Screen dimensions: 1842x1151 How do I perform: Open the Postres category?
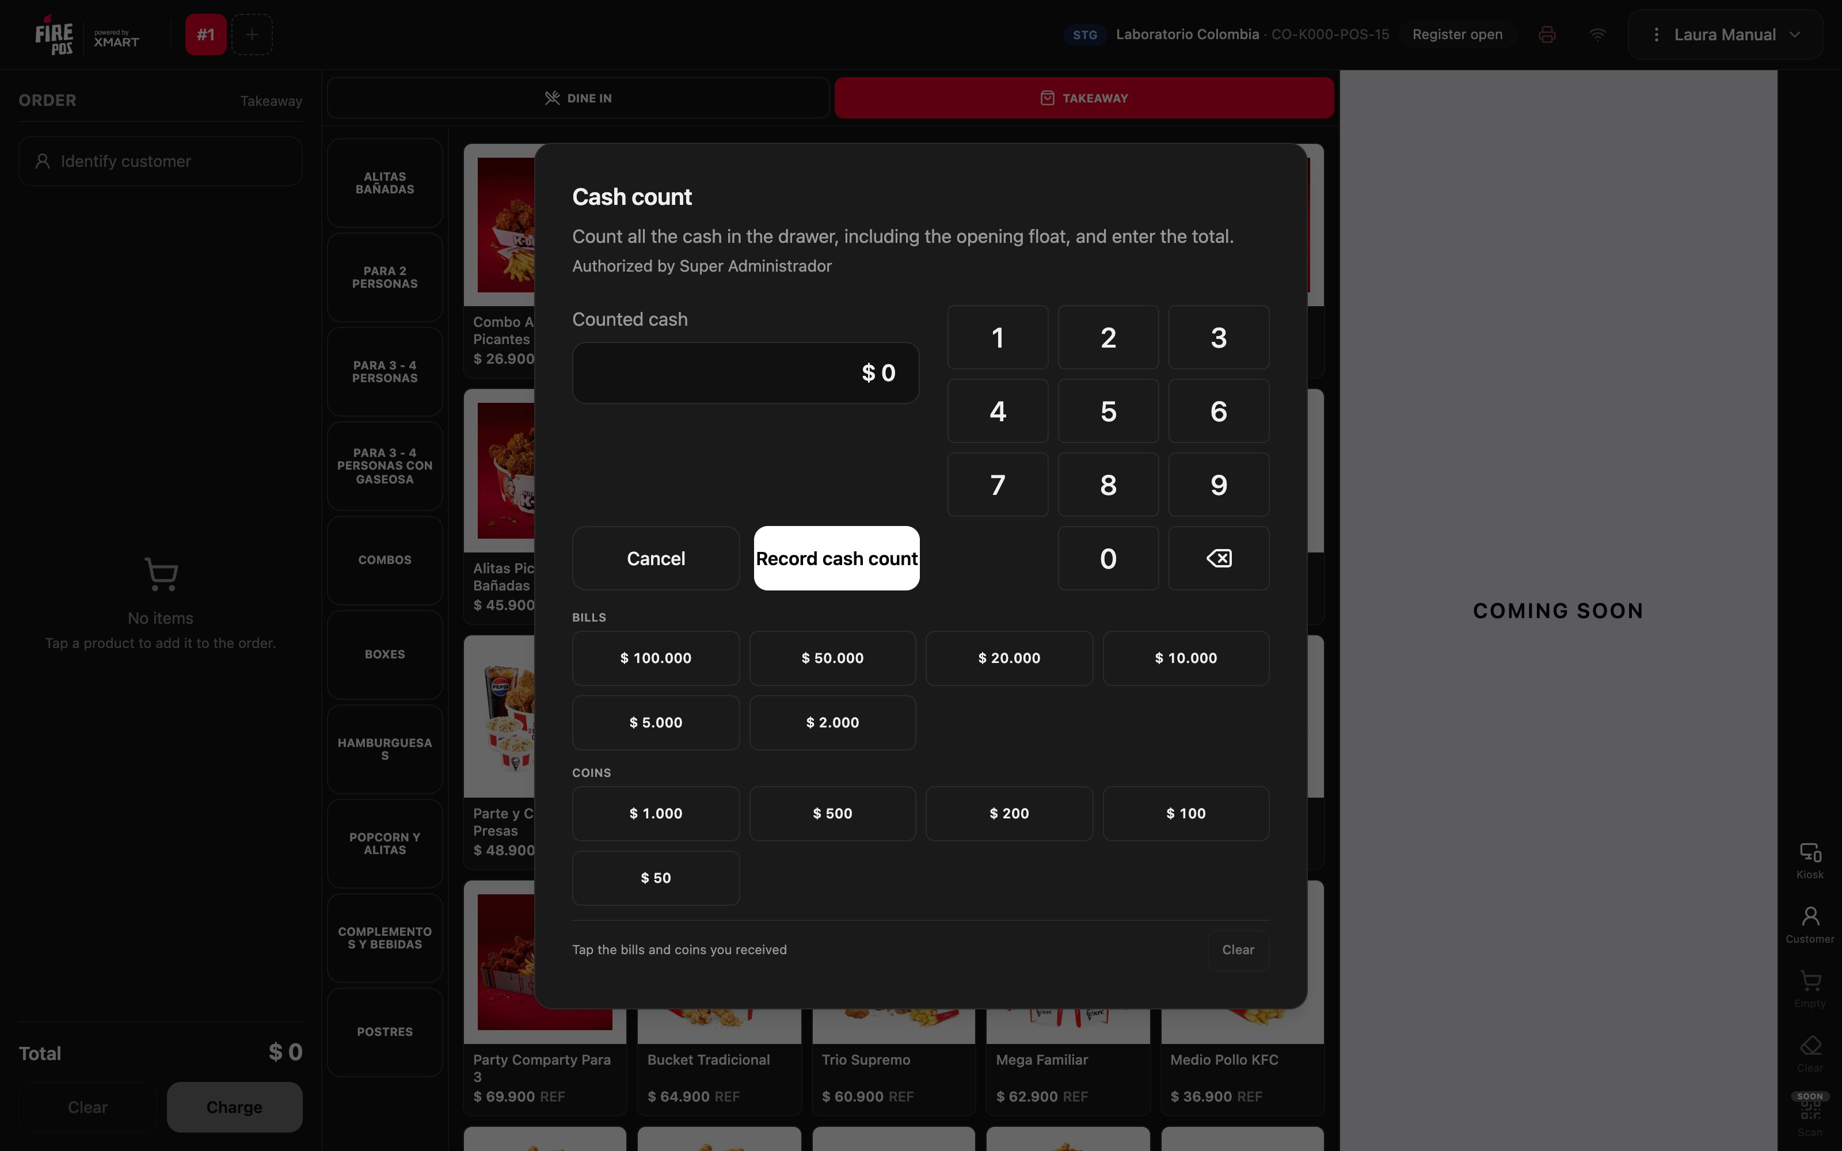coord(385,1032)
